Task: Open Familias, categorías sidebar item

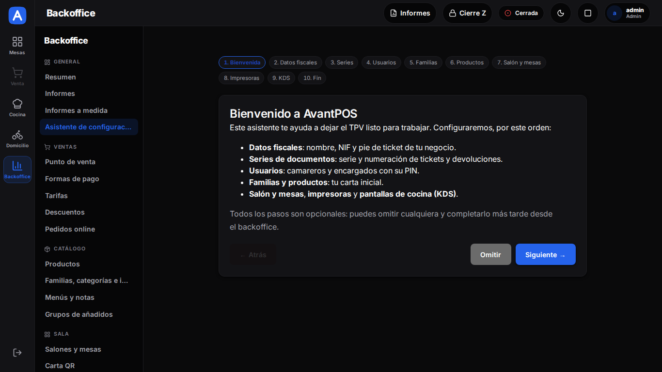Action: (x=89, y=280)
